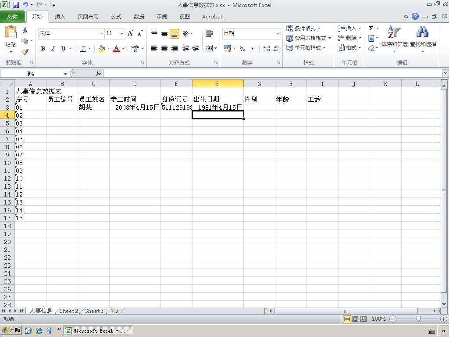Decrease font size with the small A icon

[140, 33]
